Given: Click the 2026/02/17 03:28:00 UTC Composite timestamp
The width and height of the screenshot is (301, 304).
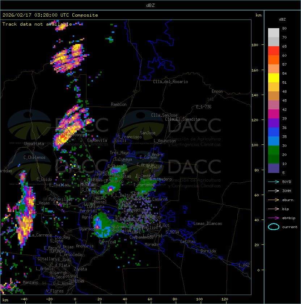Looking at the screenshot, I should coord(50,15).
